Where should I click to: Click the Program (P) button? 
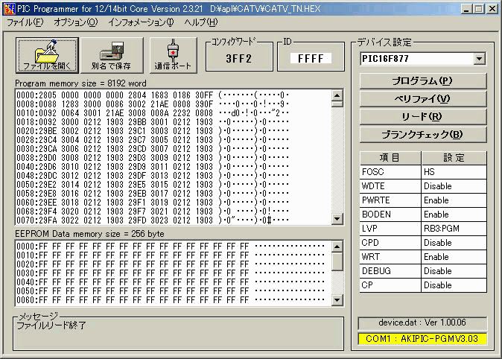coord(422,80)
